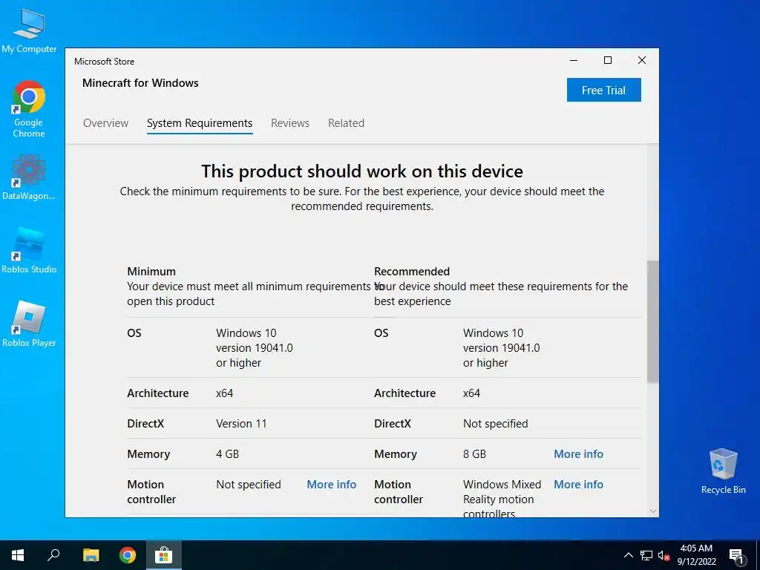This screenshot has height=570, width=760.
Task: Open the notification center icon
Action: pos(736,557)
